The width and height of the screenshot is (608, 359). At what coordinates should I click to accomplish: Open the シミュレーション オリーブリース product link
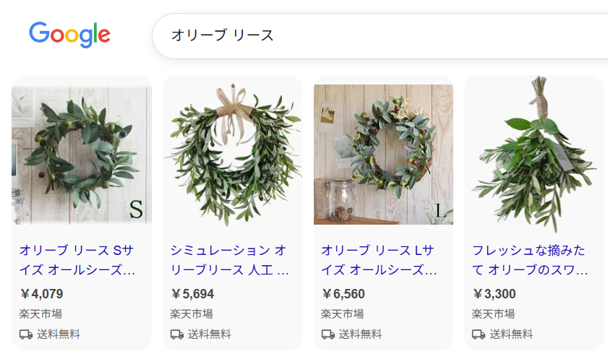tap(229, 261)
